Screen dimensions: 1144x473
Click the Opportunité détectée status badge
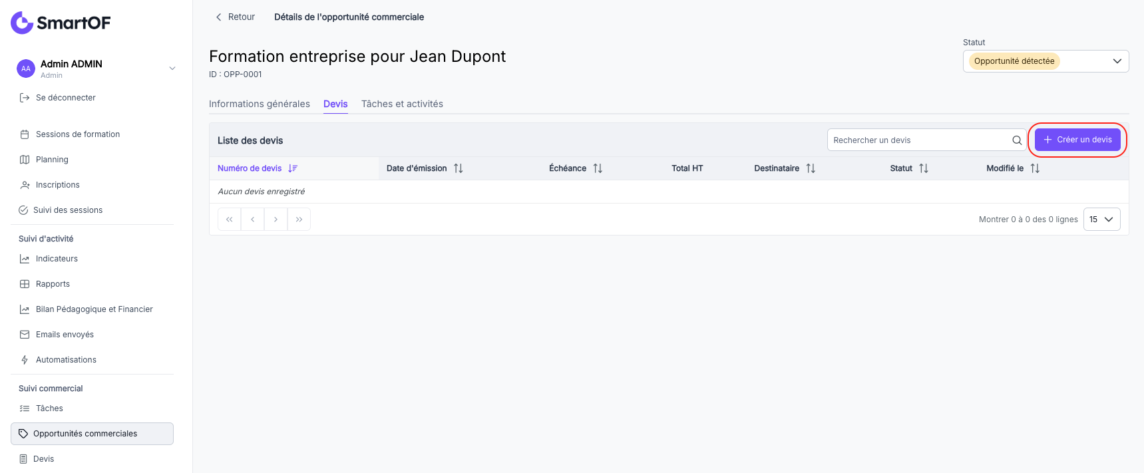(1014, 61)
